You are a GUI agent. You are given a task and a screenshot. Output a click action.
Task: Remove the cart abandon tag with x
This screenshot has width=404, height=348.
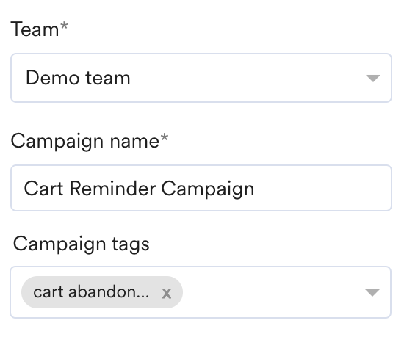(166, 293)
